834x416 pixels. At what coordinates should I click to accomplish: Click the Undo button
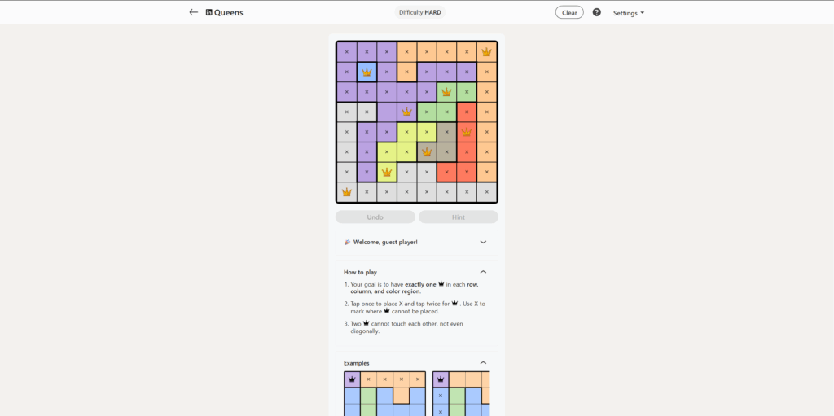click(375, 217)
